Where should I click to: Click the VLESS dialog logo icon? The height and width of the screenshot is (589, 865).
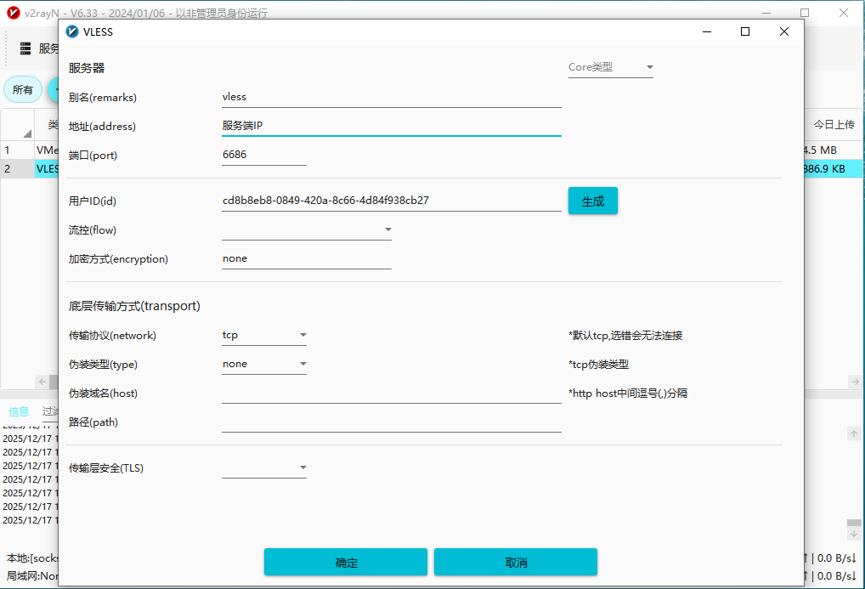click(x=72, y=31)
